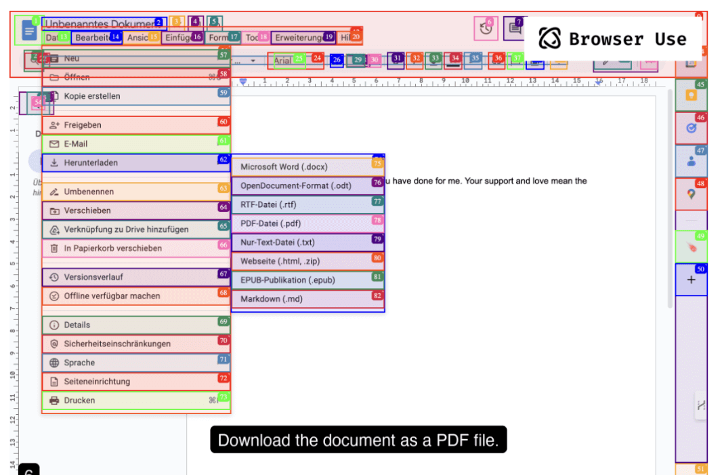Image resolution: width=722 pixels, height=475 pixels.
Task: Expand the Freigeben submenu
Action: [136, 125]
